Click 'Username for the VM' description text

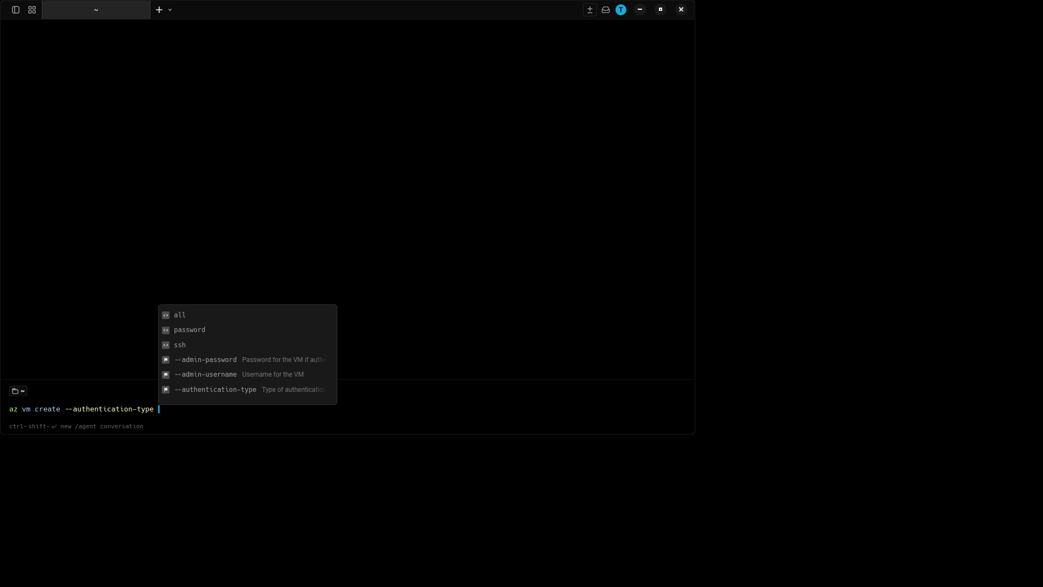tap(273, 374)
